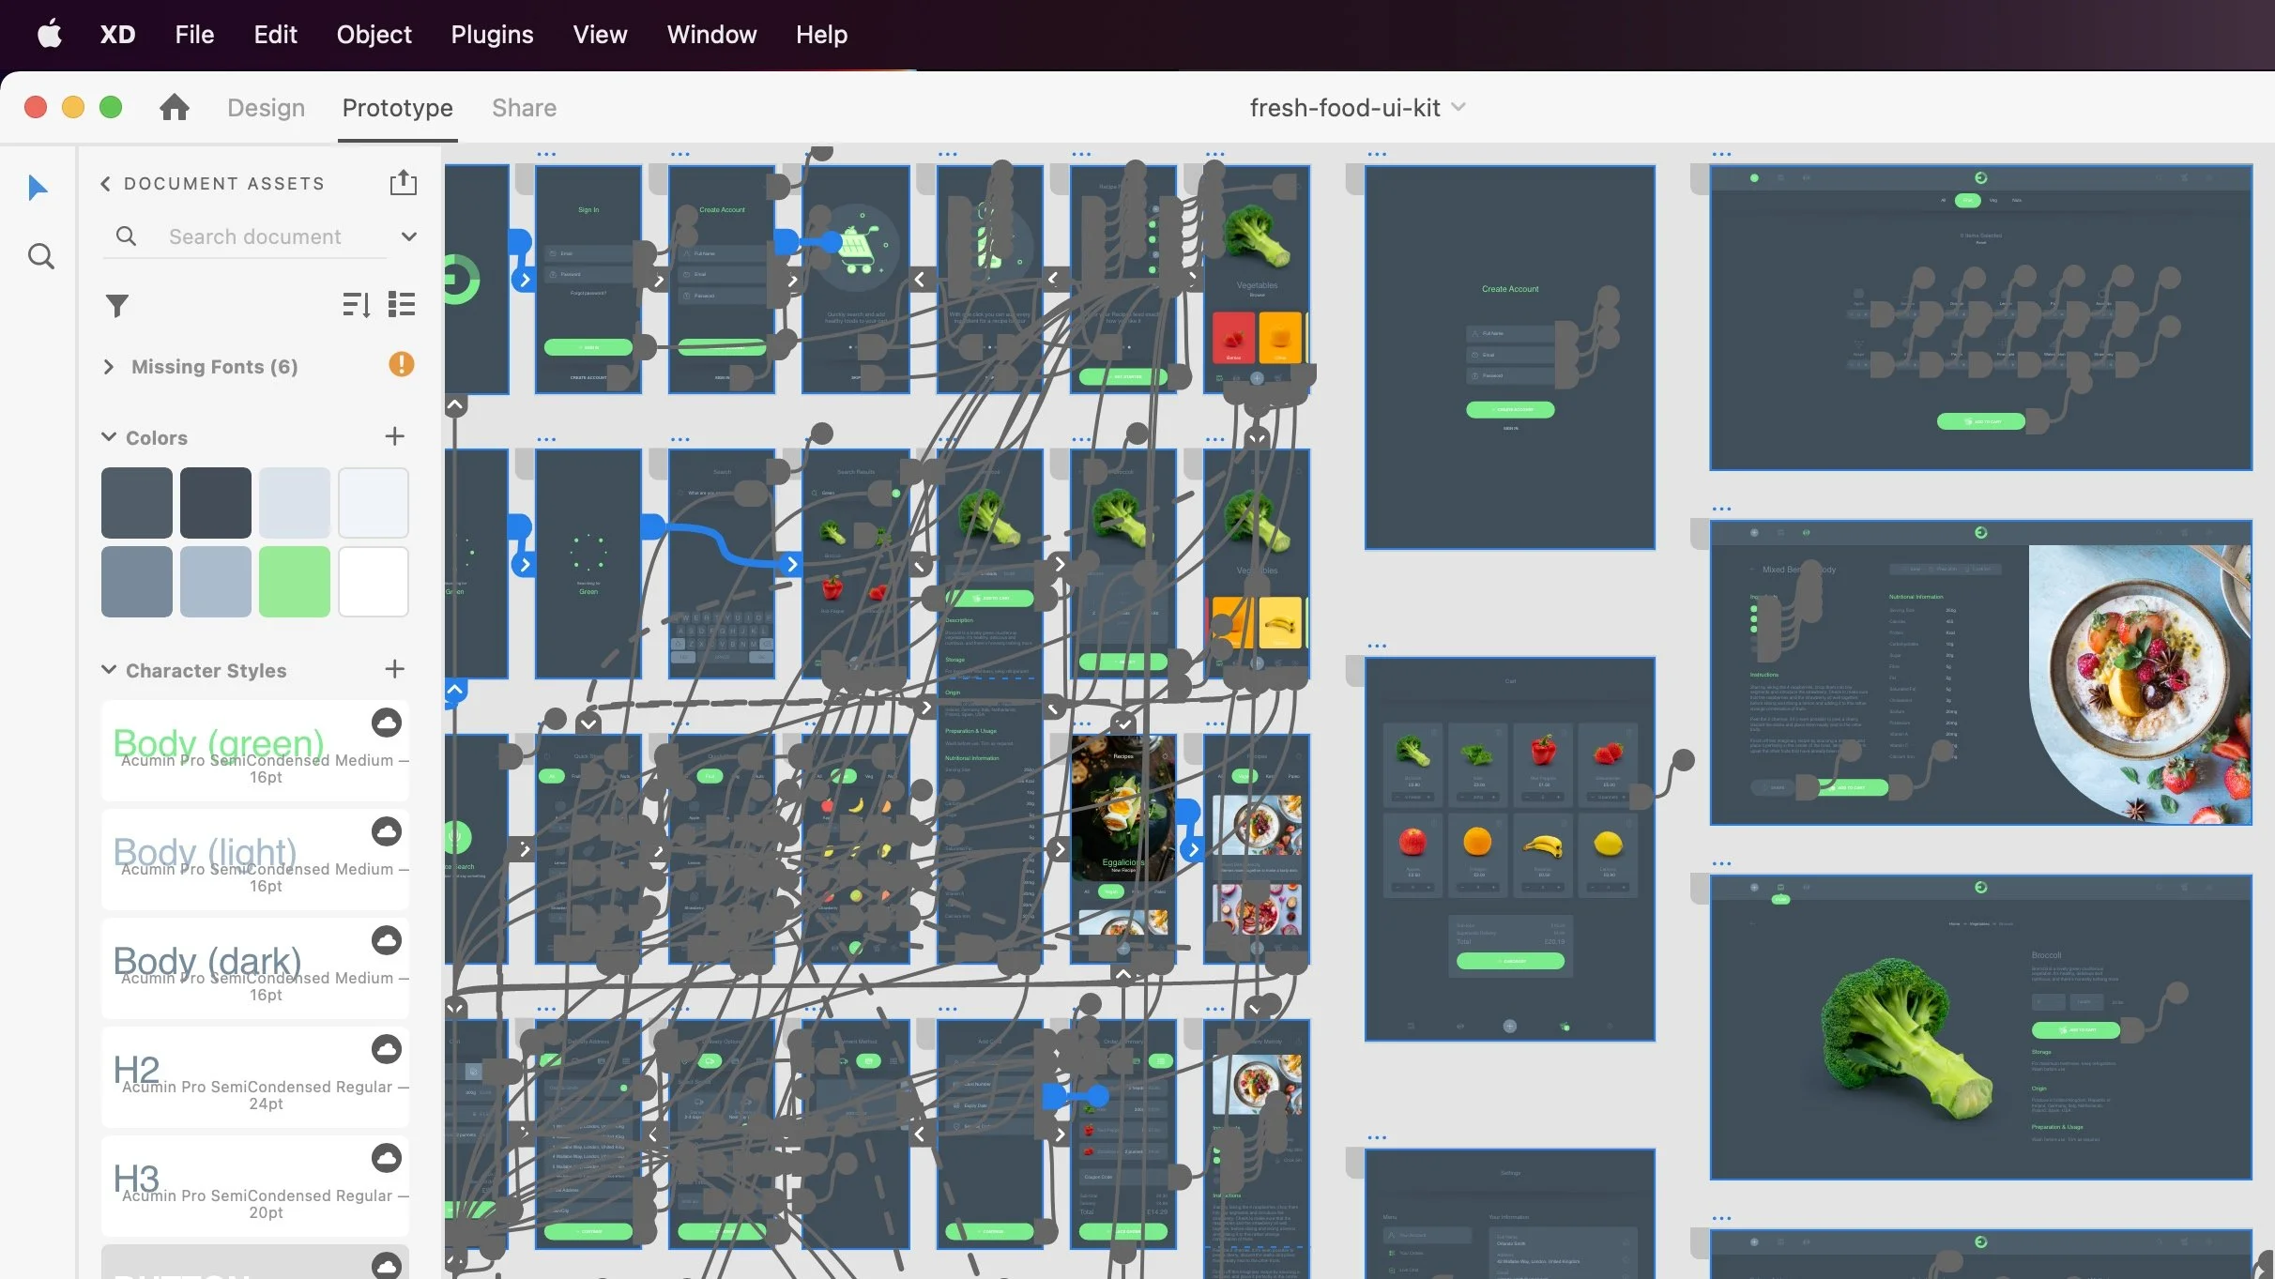The width and height of the screenshot is (2275, 1279).
Task: Click the export assets icon
Action: 403,182
